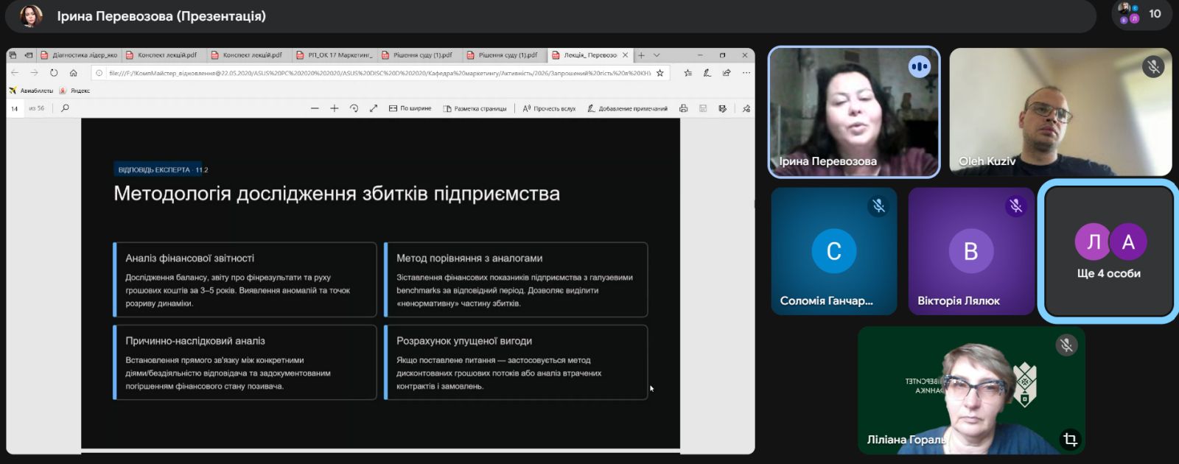Close the Лекція_Перевозова tab
Screen dimensions: 1179x464
coord(626,55)
